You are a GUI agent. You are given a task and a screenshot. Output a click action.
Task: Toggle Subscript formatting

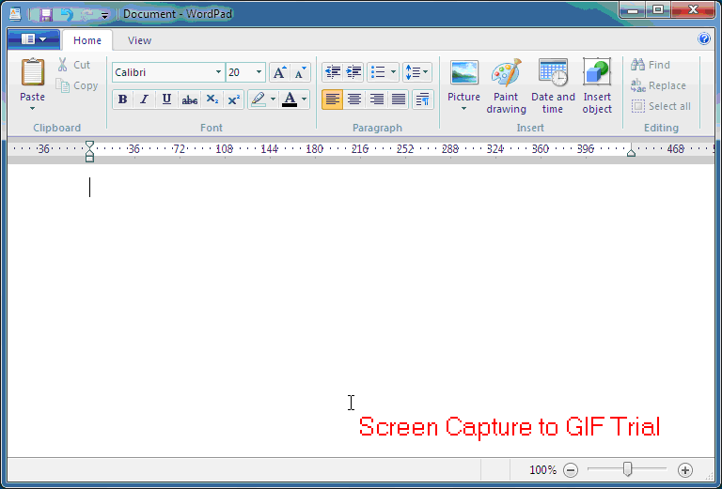point(212,99)
